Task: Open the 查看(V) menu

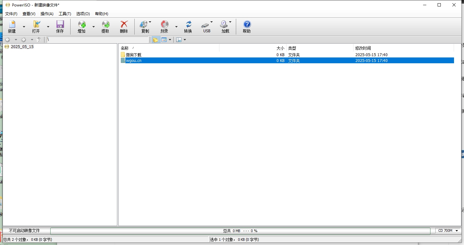Action: [x=29, y=14]
